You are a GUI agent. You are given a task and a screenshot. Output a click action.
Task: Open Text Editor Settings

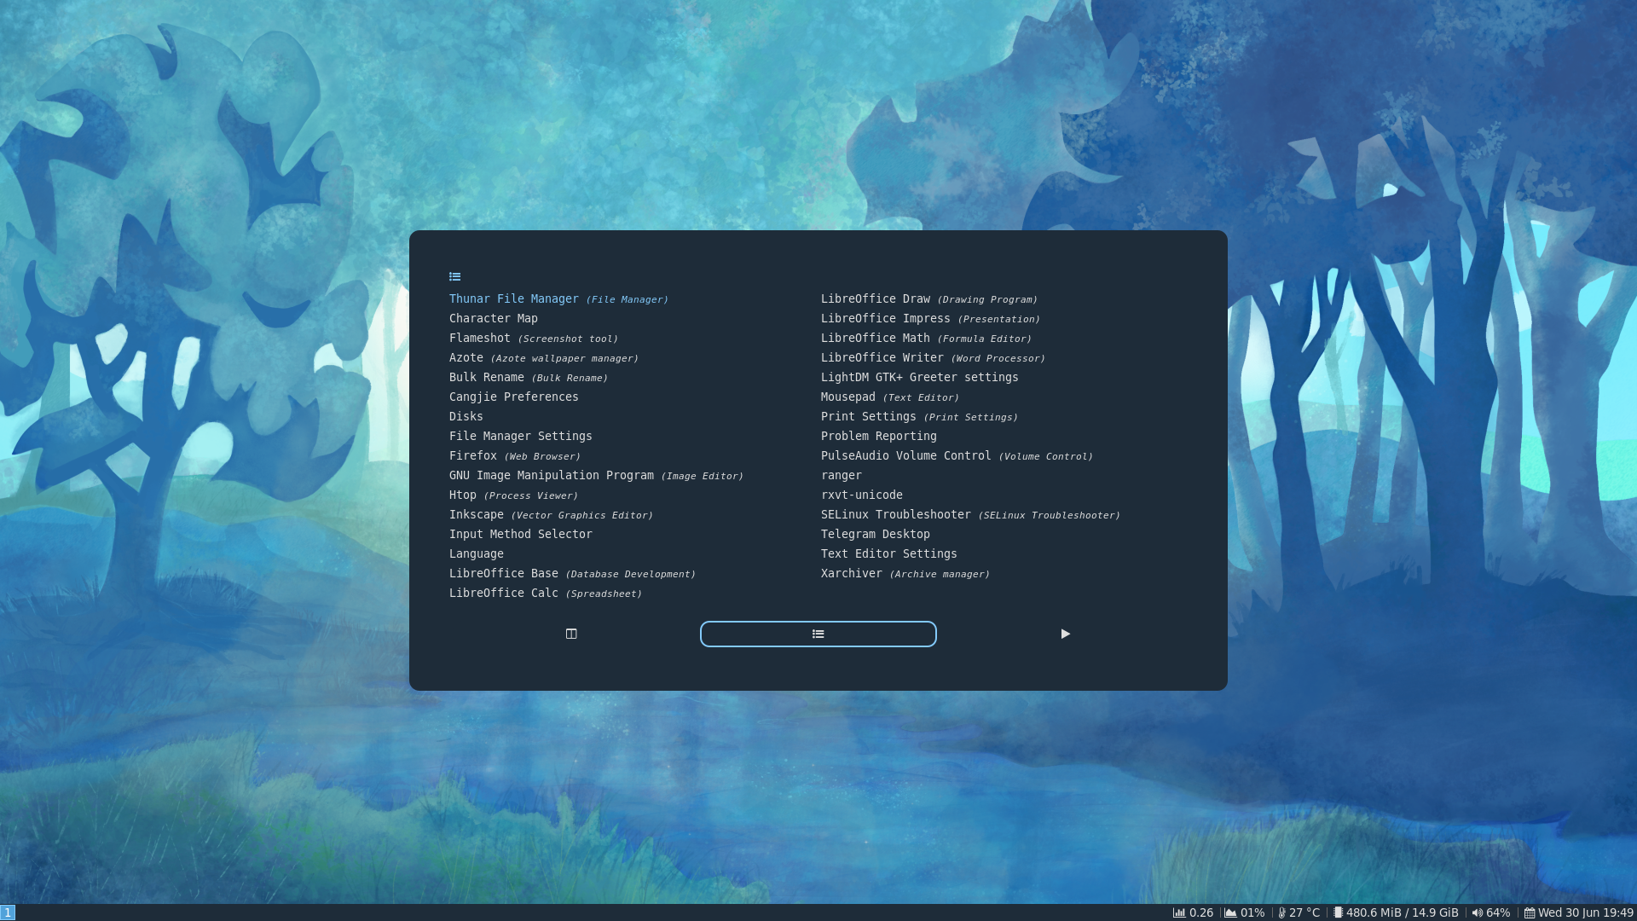click(889, 553)
